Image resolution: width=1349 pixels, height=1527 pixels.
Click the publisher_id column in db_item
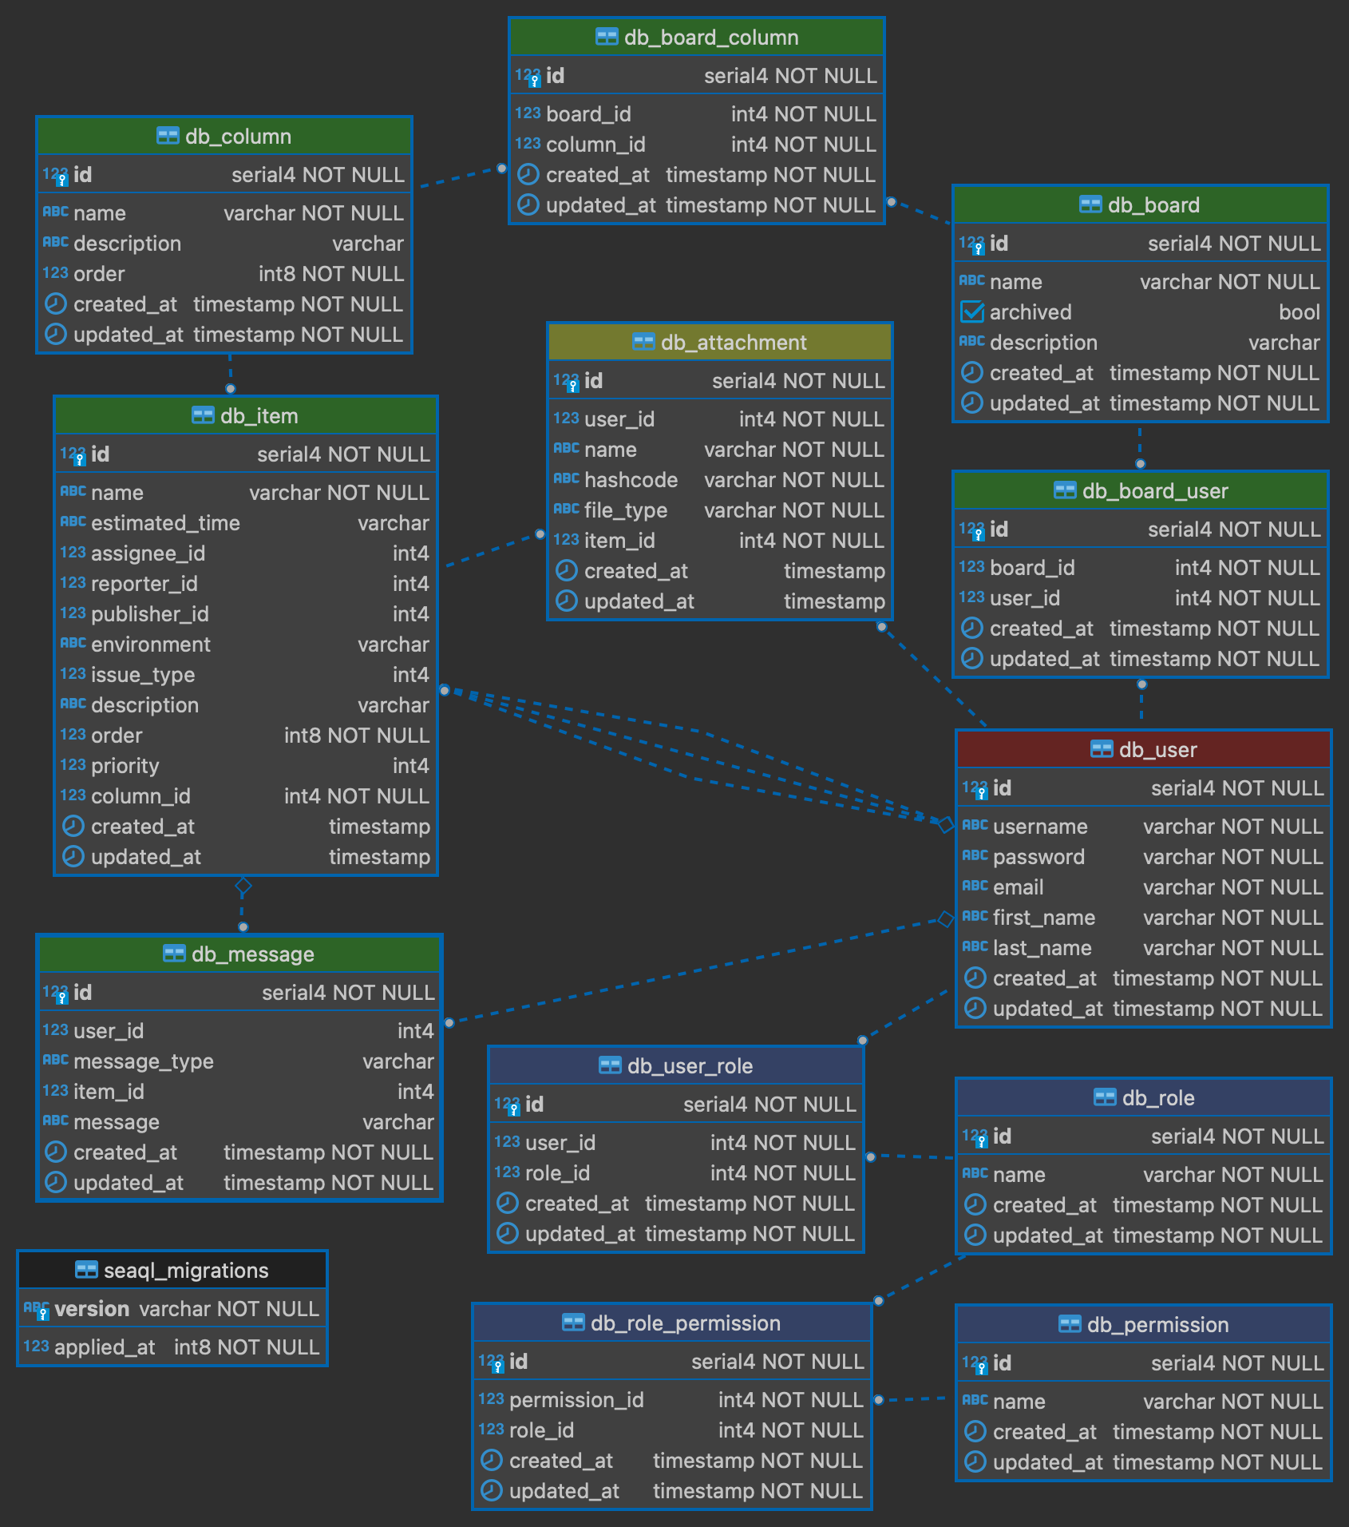coord(246,614)
